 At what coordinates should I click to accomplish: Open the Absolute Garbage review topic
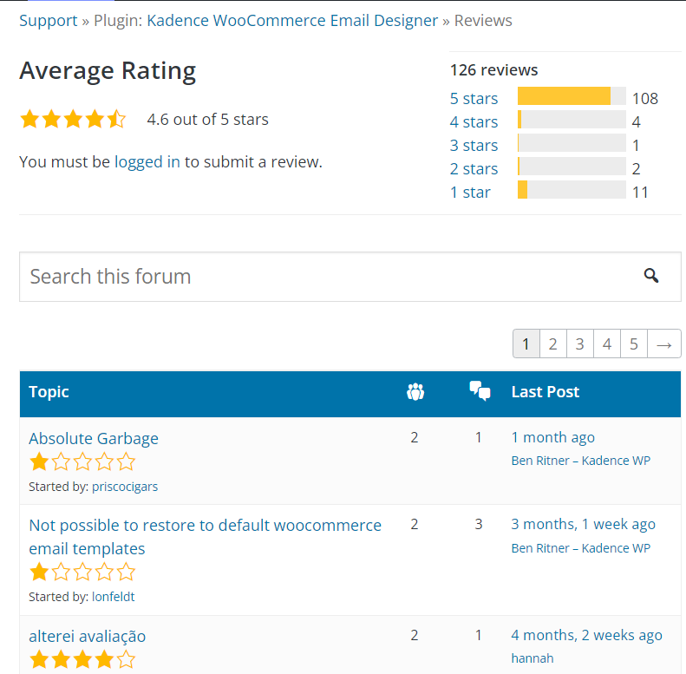pos(94,438)
